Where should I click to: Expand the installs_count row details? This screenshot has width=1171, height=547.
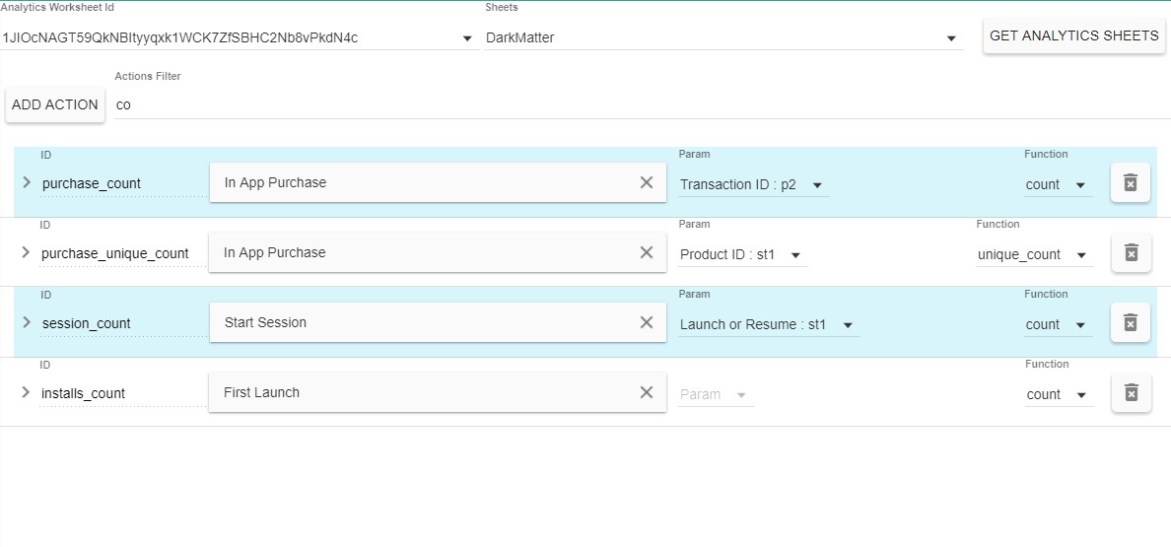[x=27, y=392]
